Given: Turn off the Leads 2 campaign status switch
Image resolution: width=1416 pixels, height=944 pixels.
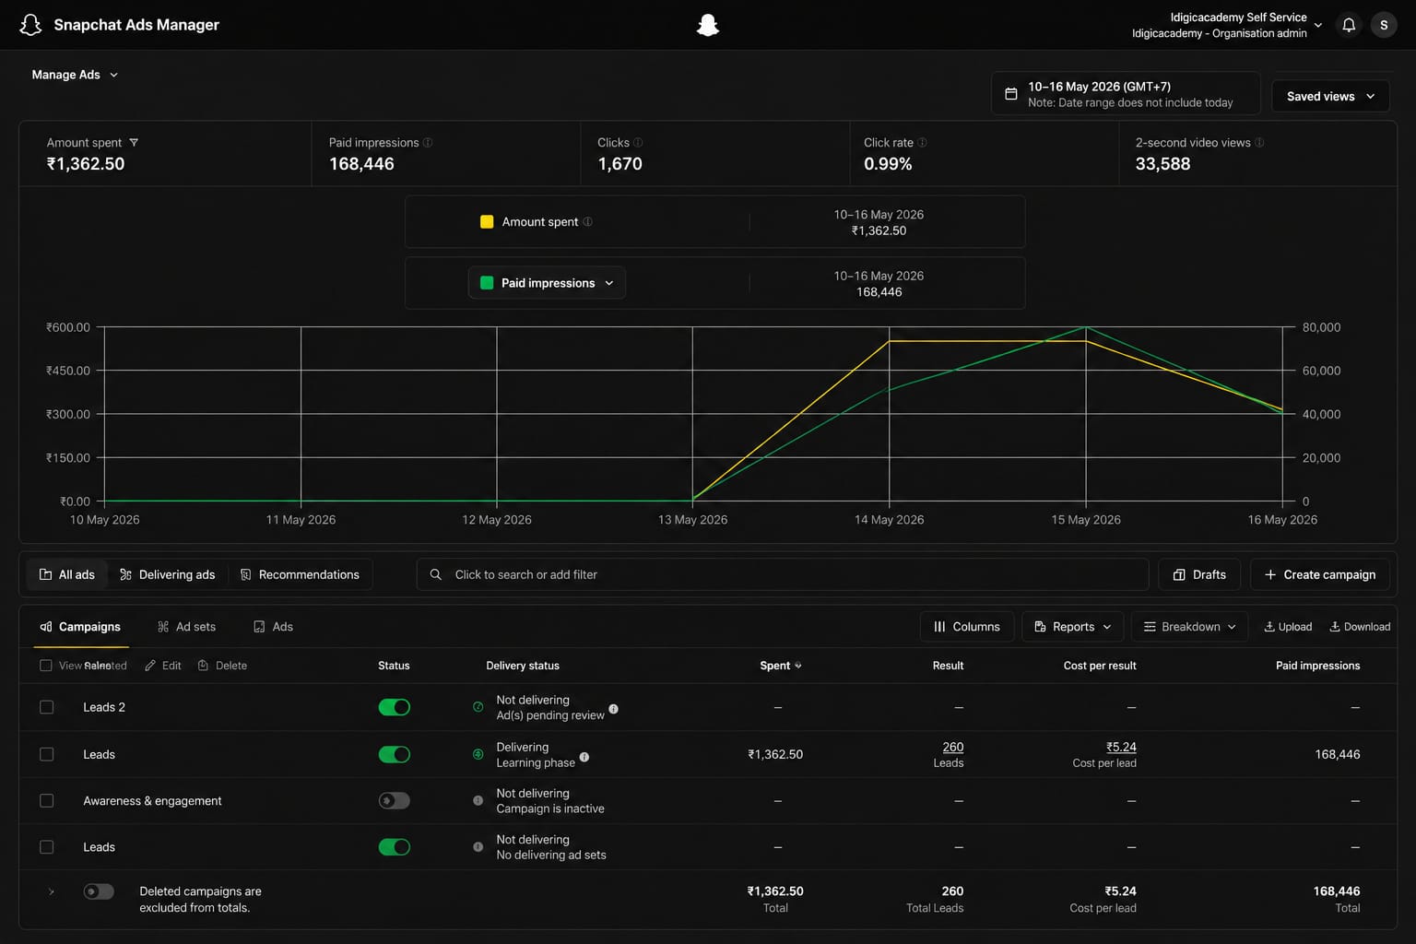Looking at the screenshot, I should [x=395, y=707].
